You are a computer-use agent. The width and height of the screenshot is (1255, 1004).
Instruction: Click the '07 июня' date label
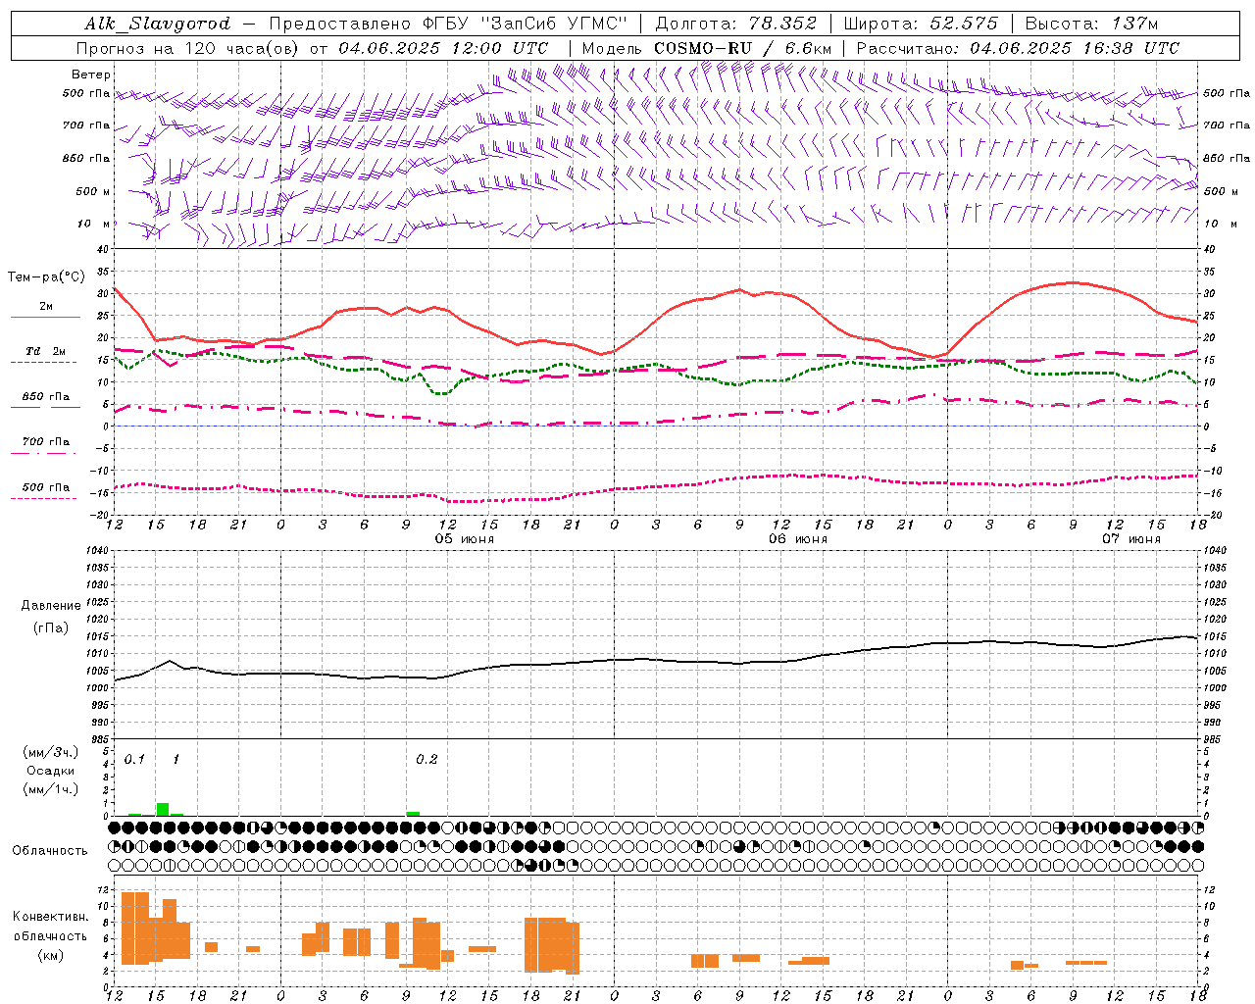pos(1131,539)
